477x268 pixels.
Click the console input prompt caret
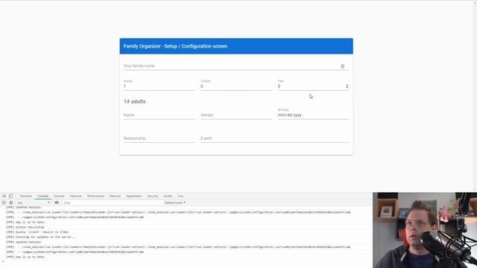click(x=3, y=261)
